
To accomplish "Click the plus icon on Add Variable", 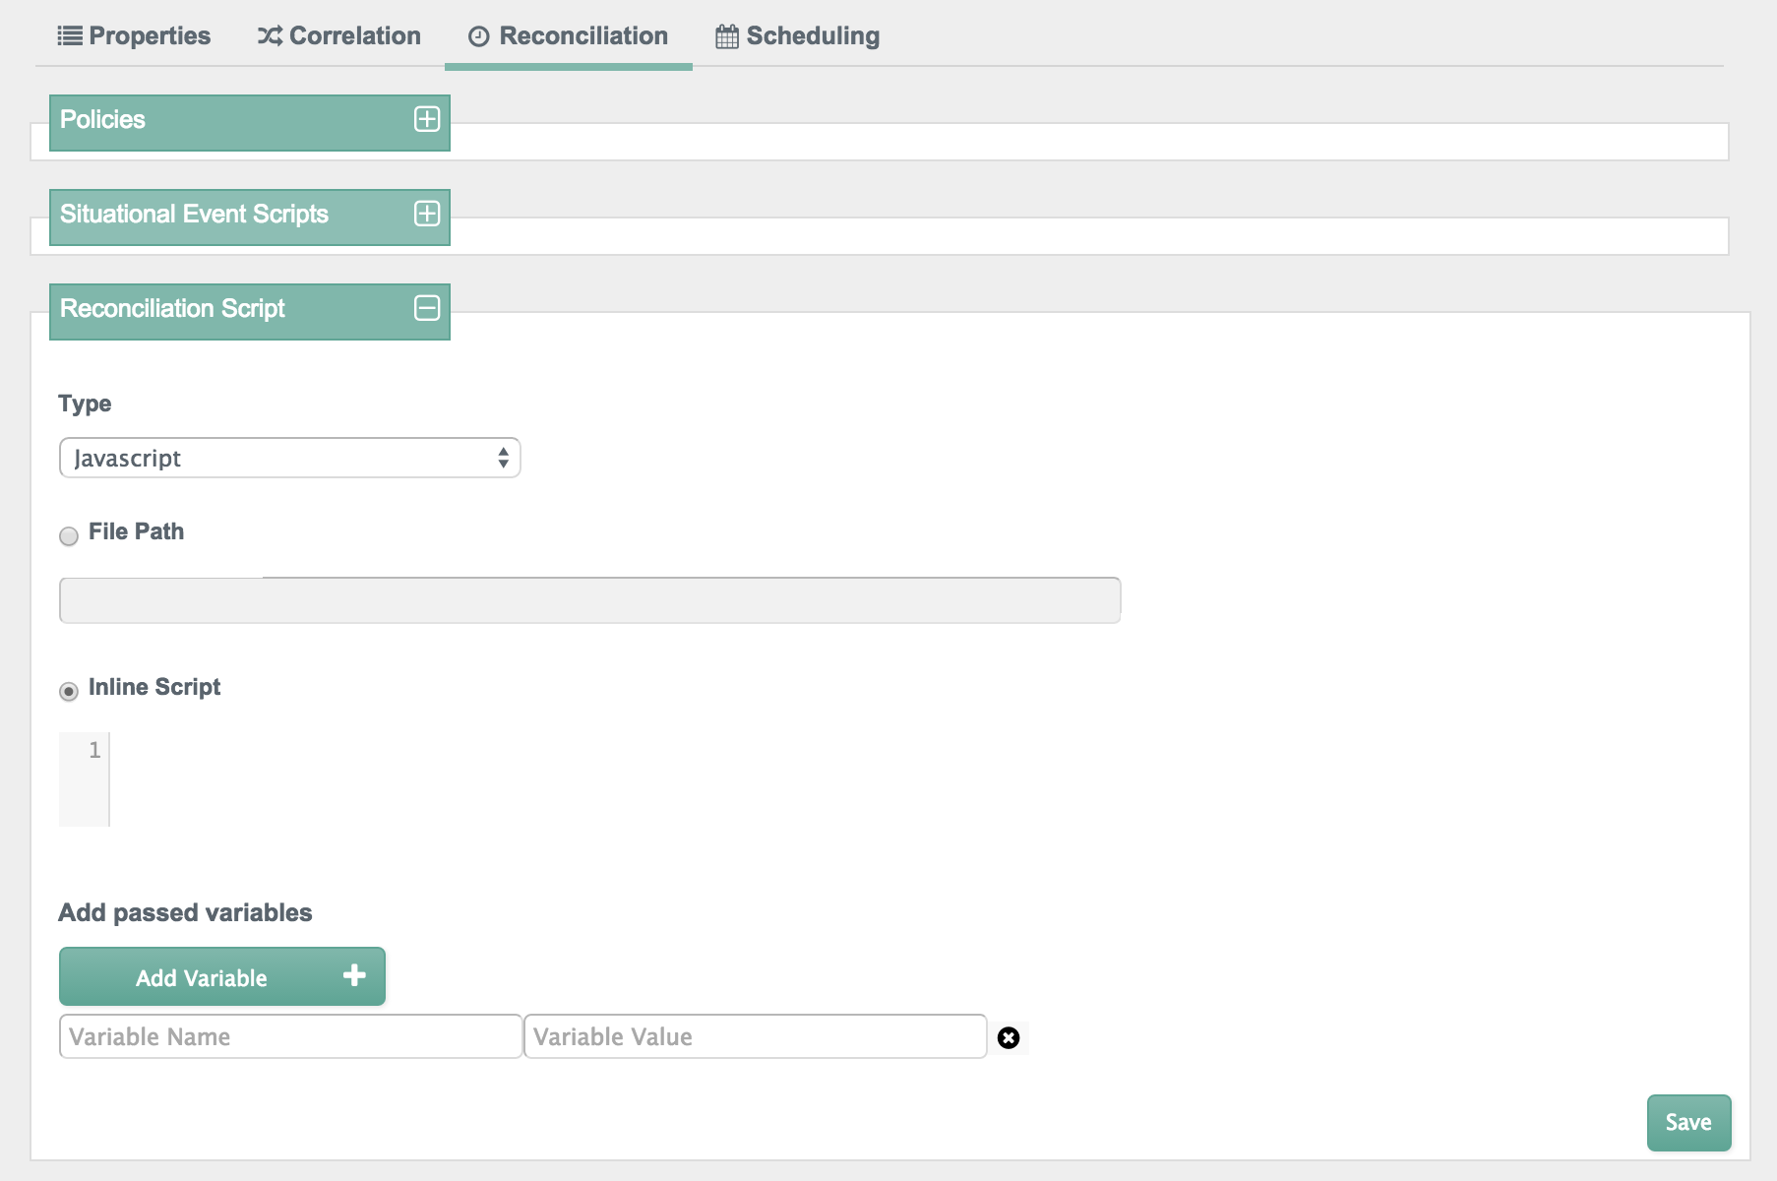I will pyautogui.click(x=354, y=975).
